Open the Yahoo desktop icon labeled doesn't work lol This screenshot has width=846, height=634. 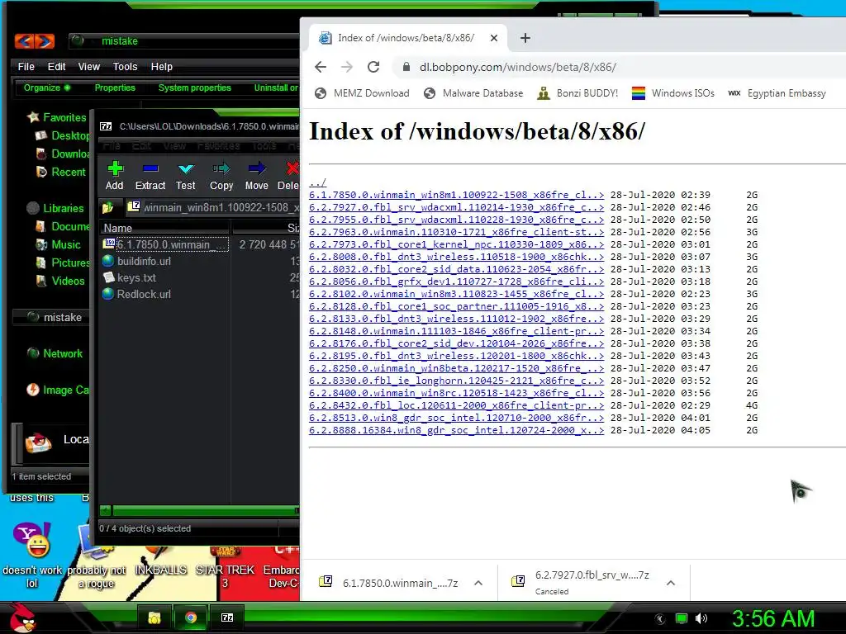tap(32, 556)
